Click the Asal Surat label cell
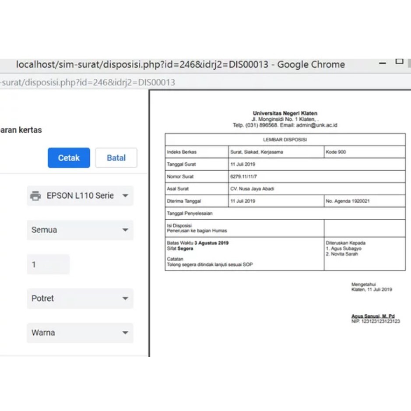This screenshot has height=411, width=411. point(197,189)
